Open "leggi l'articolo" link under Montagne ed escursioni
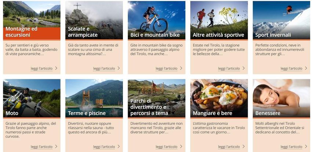Viewport: 312px width, 152px height. (41, 68)
